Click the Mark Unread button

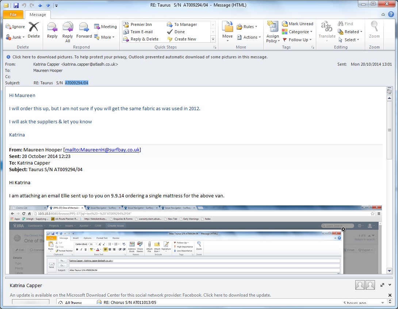tap(297, 24)
